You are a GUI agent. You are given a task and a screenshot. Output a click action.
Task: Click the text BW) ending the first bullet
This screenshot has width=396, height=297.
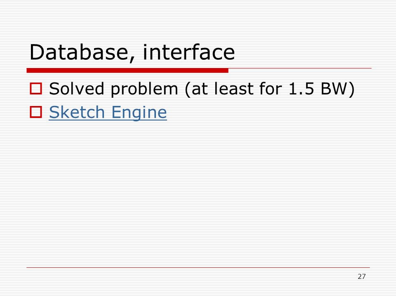338,89
